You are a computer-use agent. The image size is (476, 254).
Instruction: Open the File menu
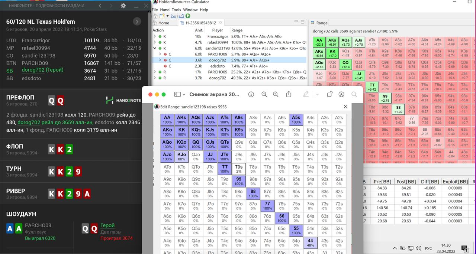tap(155, 10)
